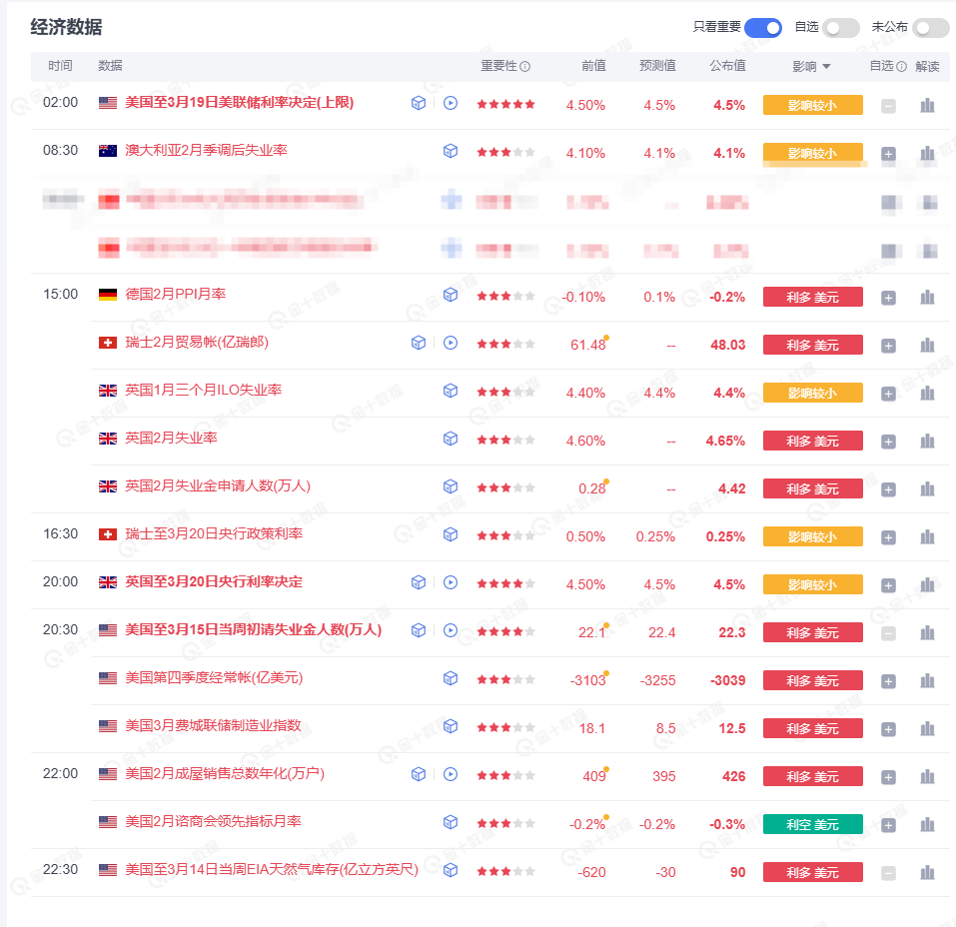Click the cube icon for 美联储利率决定(上限)
The width and height of the screenshot is (956, 927).
pyautogui.click(x=418, y=103)
